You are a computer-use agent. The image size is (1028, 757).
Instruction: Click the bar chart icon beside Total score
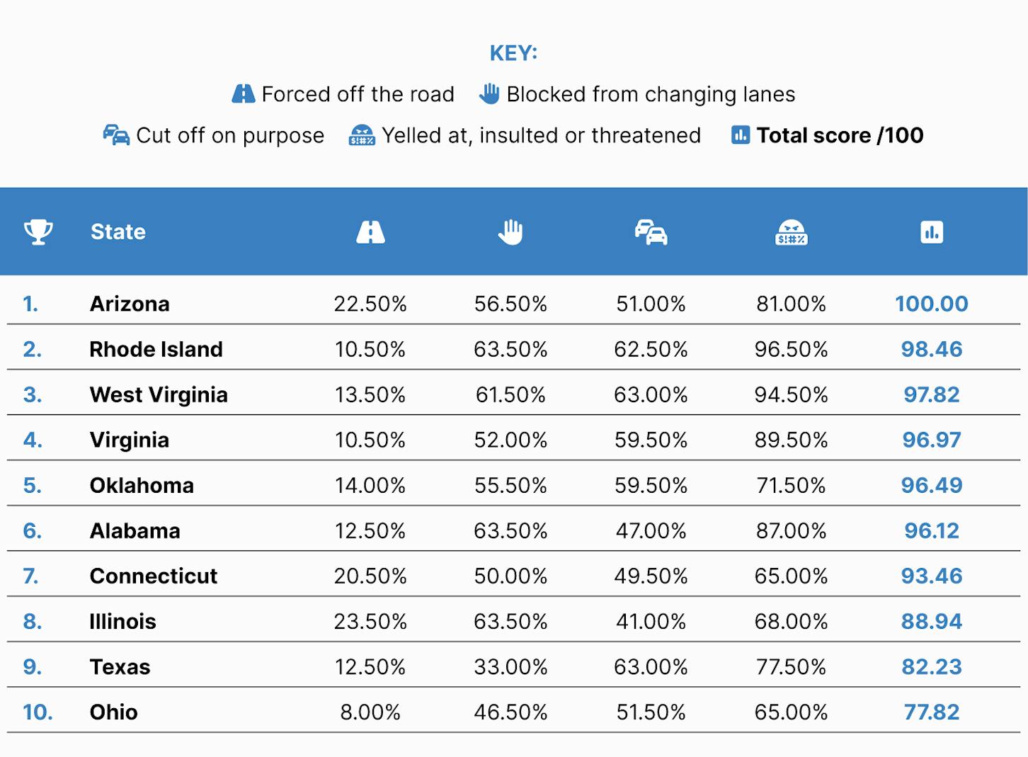pos(741,135)
